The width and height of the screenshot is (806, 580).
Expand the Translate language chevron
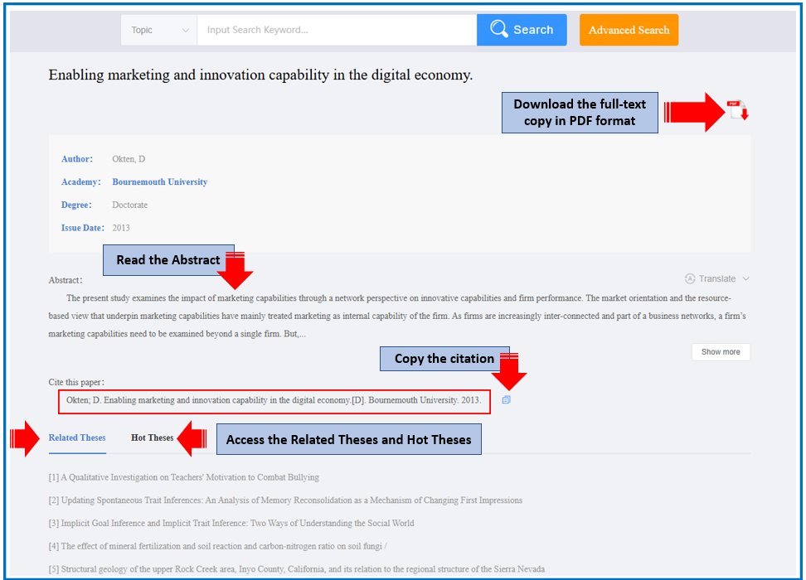[x=745, y=278]
